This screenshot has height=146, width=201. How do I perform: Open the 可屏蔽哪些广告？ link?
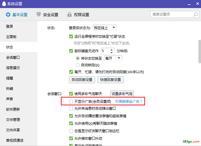[x=129, y=102]
